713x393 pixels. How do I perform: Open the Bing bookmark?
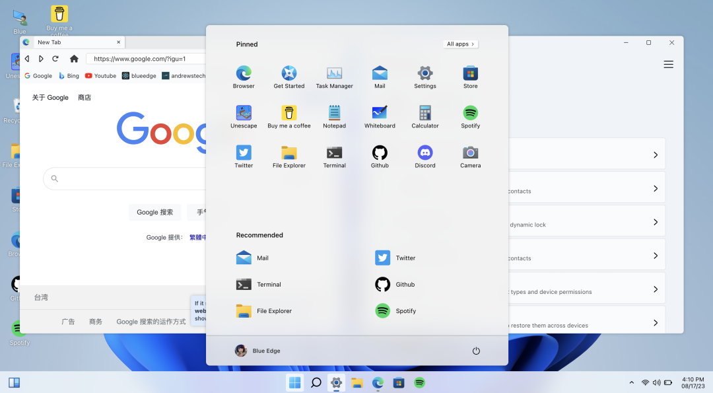pyautogui.click(x=69, y=76)
